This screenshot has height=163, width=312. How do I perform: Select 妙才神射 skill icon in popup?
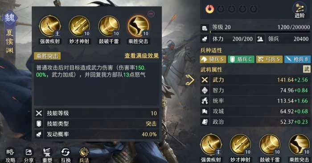coord(79,26)
